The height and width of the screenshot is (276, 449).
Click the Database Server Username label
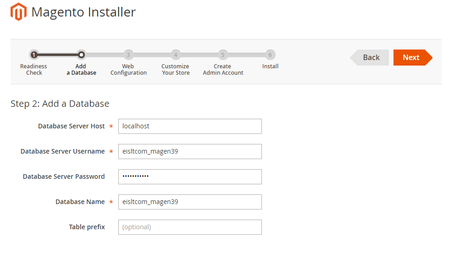point(63,151)
